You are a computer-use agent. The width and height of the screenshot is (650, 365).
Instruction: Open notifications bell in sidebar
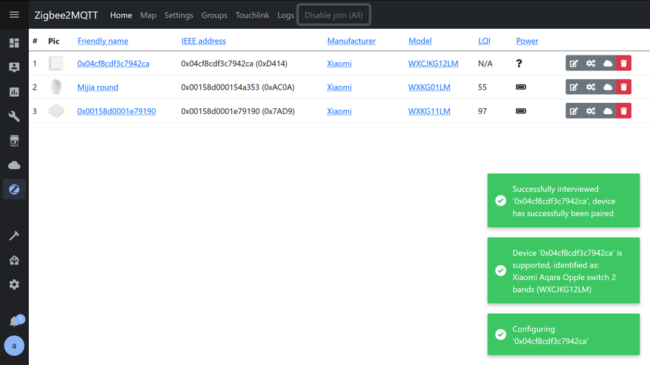coord(15,321)
